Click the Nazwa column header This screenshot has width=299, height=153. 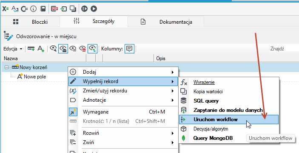coord(44,58)
